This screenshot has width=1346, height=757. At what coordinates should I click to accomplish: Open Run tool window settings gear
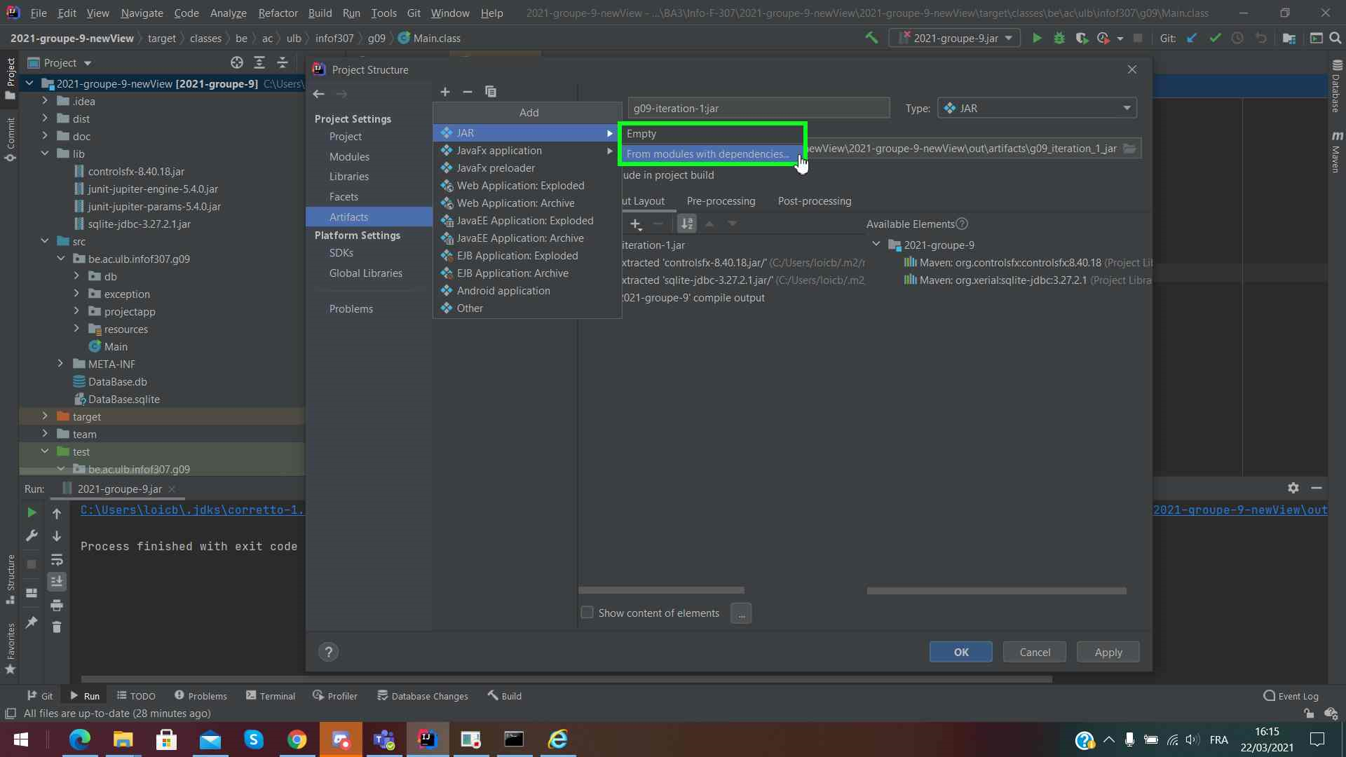coord(1293,488)
